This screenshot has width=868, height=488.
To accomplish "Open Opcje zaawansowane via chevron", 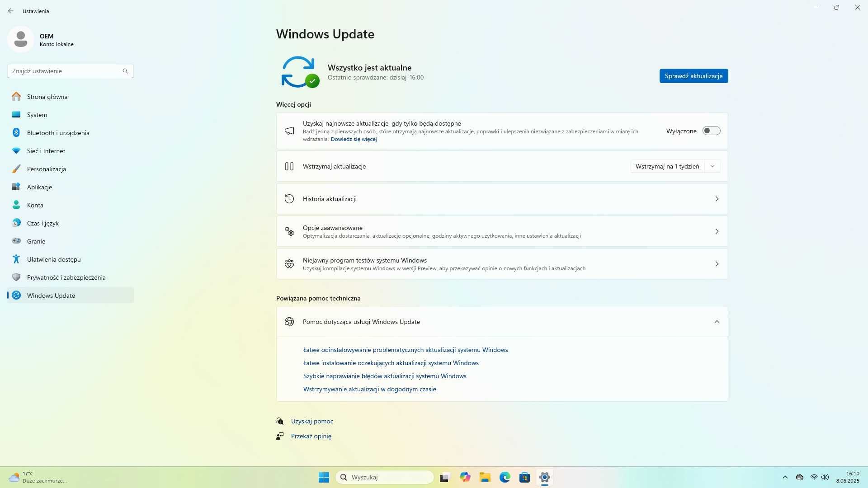I will click(717, 231).
